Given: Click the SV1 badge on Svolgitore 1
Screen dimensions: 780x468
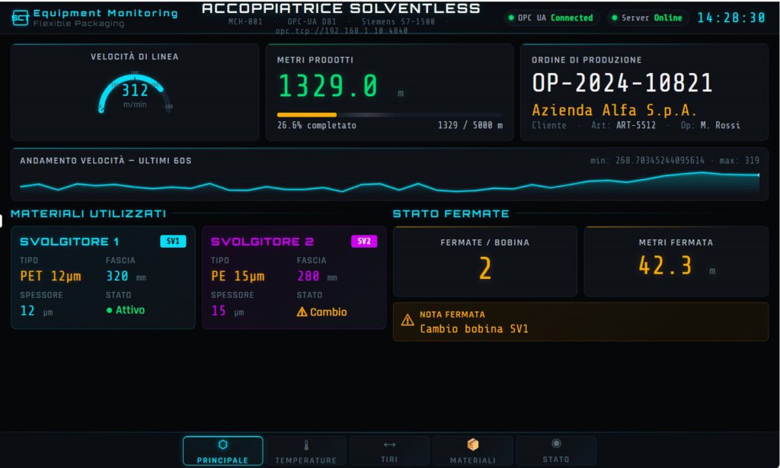Looking at the screenshot, I should click(173, 242).
